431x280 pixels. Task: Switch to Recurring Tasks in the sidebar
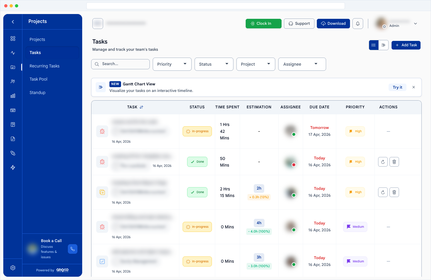[44, 66]
